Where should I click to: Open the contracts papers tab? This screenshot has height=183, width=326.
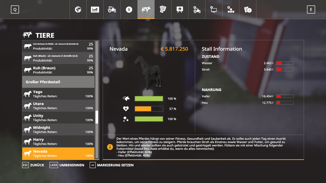coord(163,9)
